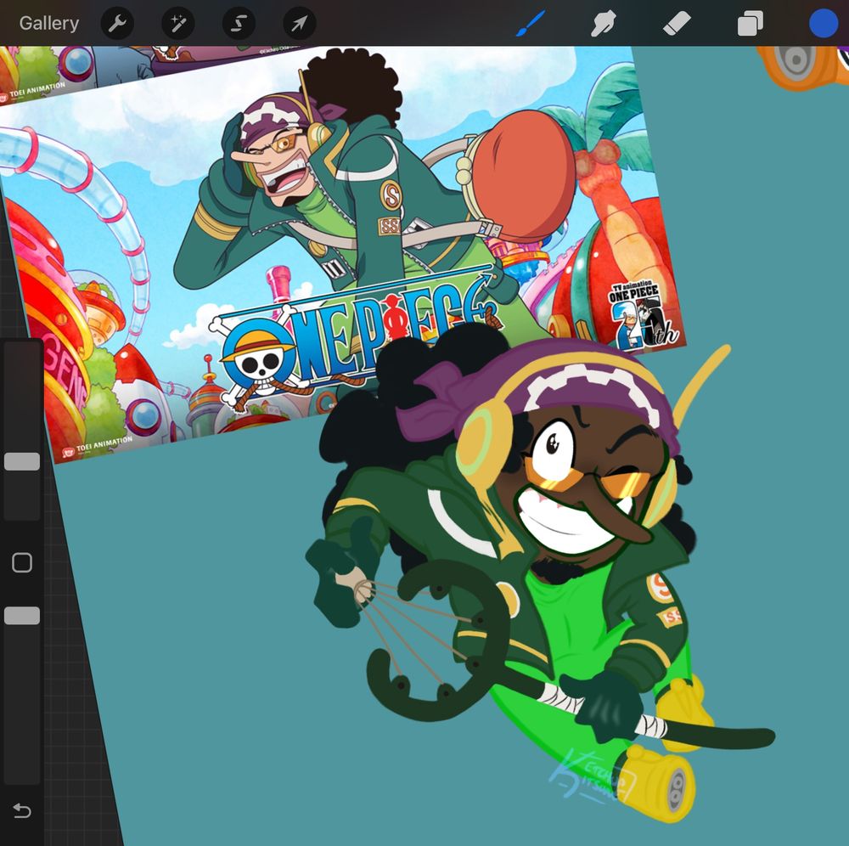Tap the square modify button in sidebar

point(22,563)
